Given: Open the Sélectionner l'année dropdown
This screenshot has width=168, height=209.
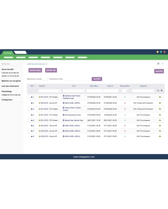Looking at the screenshot, I should tap(46, 79).
